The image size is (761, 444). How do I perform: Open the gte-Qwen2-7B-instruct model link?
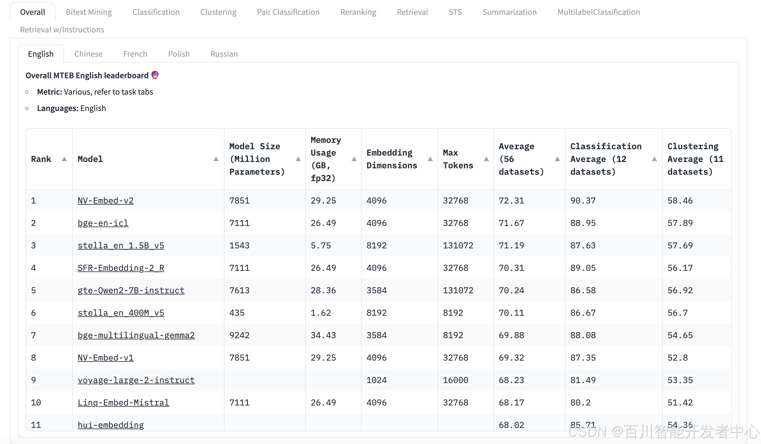tap(131, 290)
